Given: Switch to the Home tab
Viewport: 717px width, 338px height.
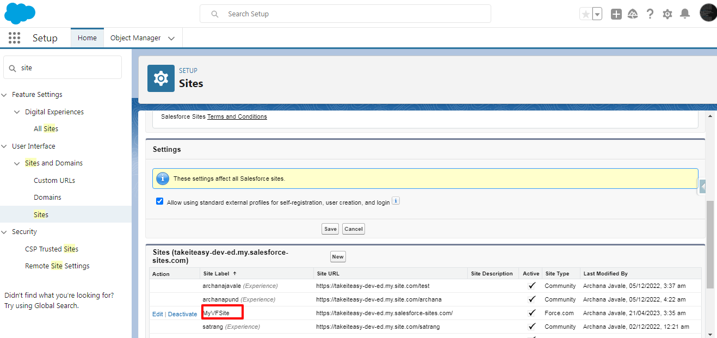Looking at the screenshot, I should tap(87, 38).
